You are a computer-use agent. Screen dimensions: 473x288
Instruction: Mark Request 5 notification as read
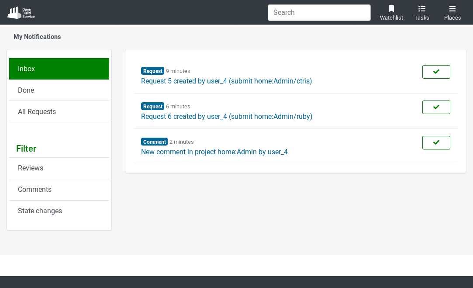coord(436,72)
